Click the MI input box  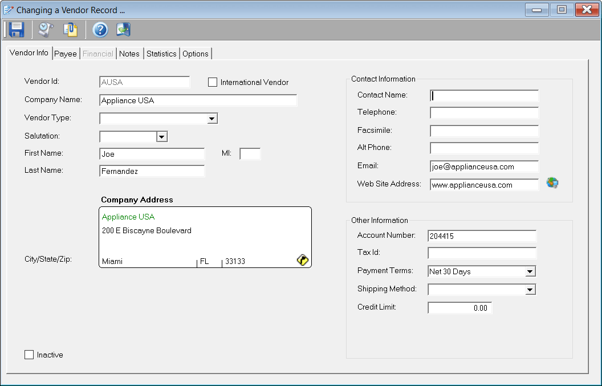tap(250, 154)
